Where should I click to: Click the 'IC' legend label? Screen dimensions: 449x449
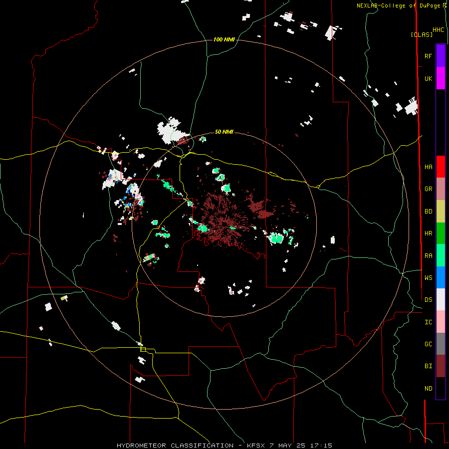[428, 322]
